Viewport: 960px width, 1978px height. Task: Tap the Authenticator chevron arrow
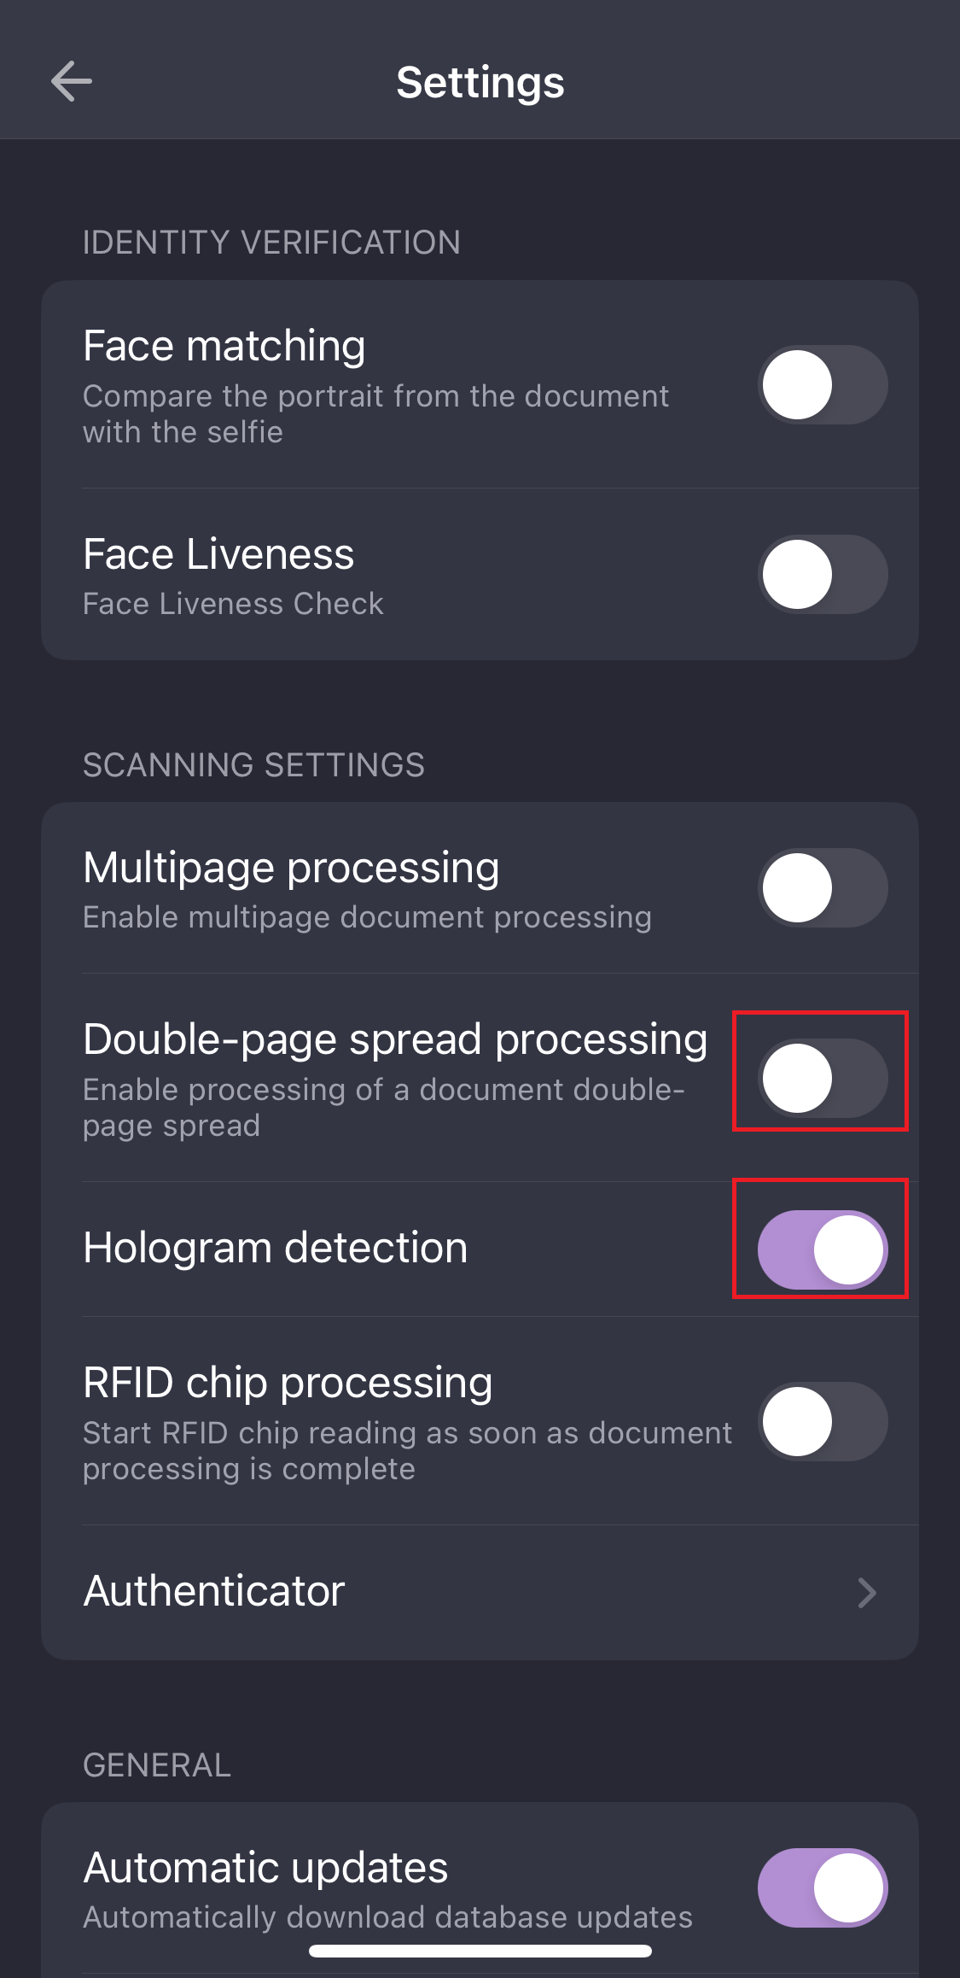(x=867, y=1593)
